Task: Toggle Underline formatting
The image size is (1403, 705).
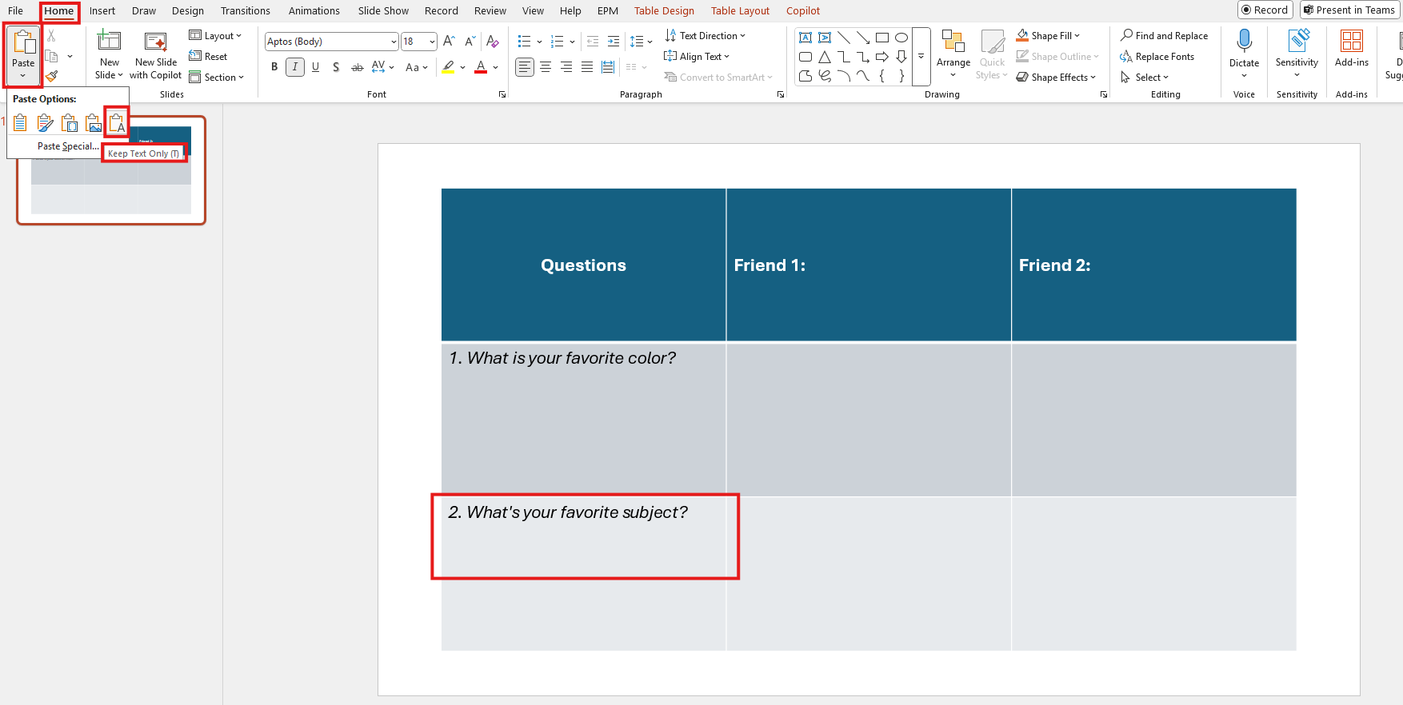Action: [x=316, y=67]
